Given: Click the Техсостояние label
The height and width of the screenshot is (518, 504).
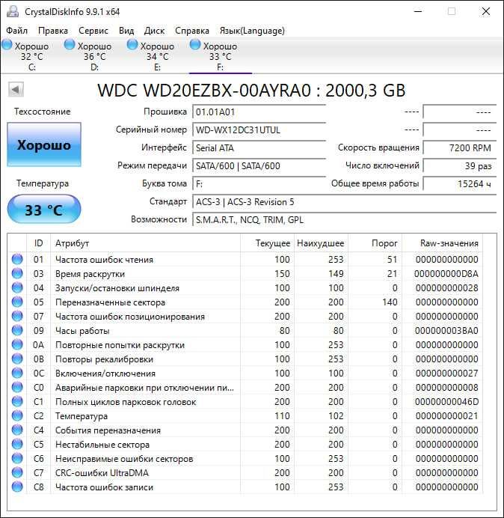Looking at the screenshot, I should pos(42,112).
